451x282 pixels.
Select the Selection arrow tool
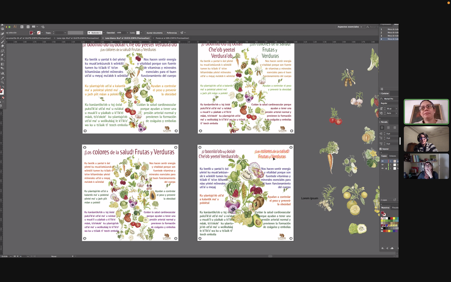[2, 25]
